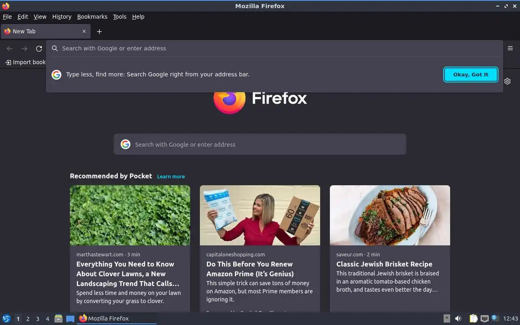Click the network tray icon
520x325 pixels.
(484, 318)
